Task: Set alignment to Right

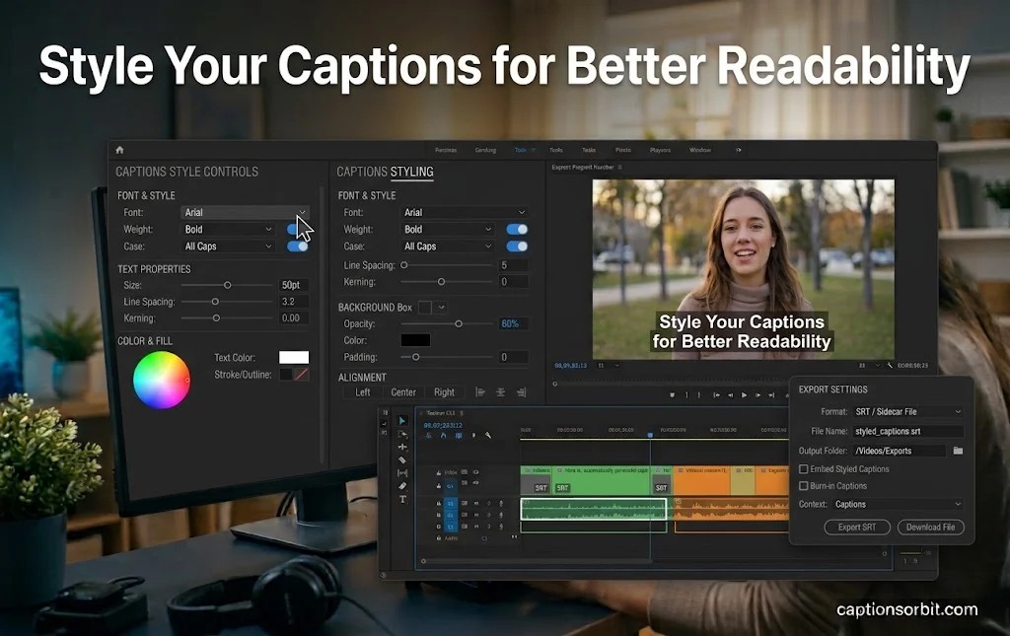Action: coord(444,392)
